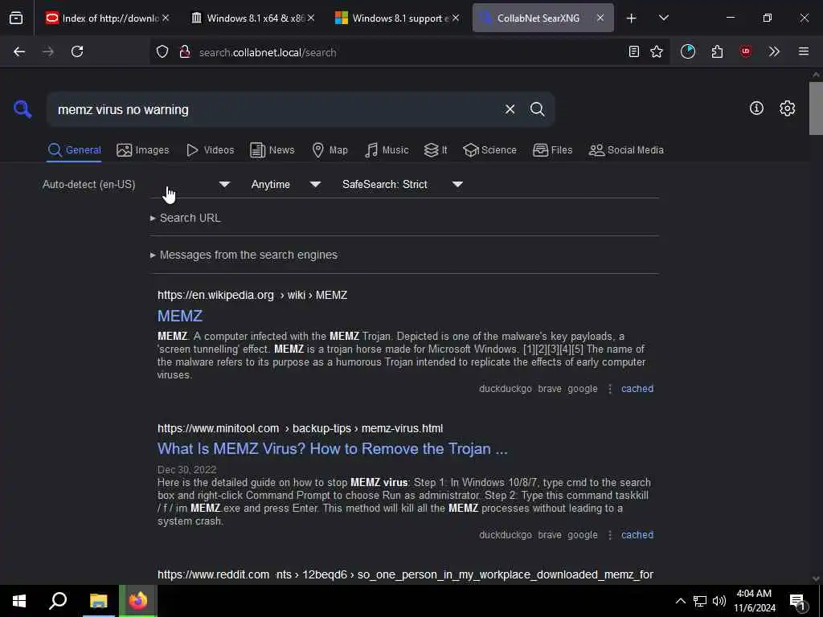Open network status tray icon
Viewport: 823px width, 617px height.
700,601
